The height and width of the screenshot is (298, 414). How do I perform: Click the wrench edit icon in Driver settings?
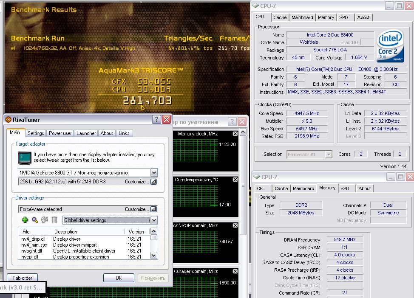pos(44,220)
